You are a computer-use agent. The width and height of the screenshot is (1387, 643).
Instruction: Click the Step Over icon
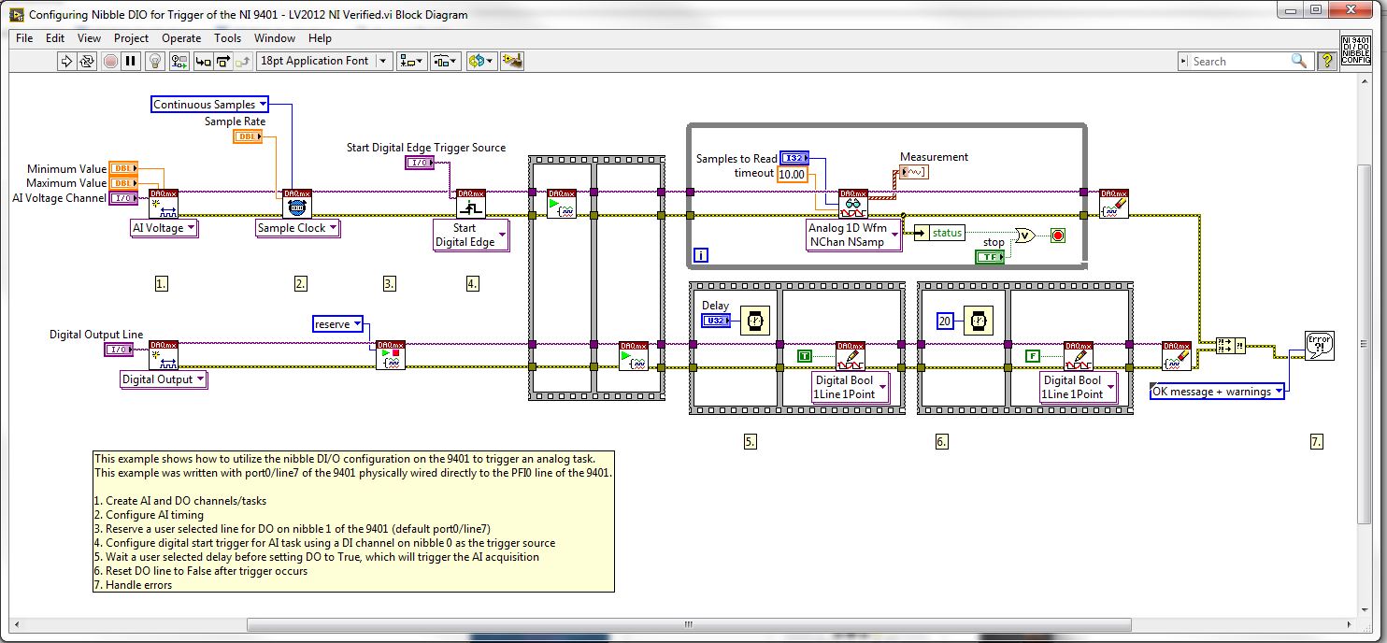coord(223,61)
